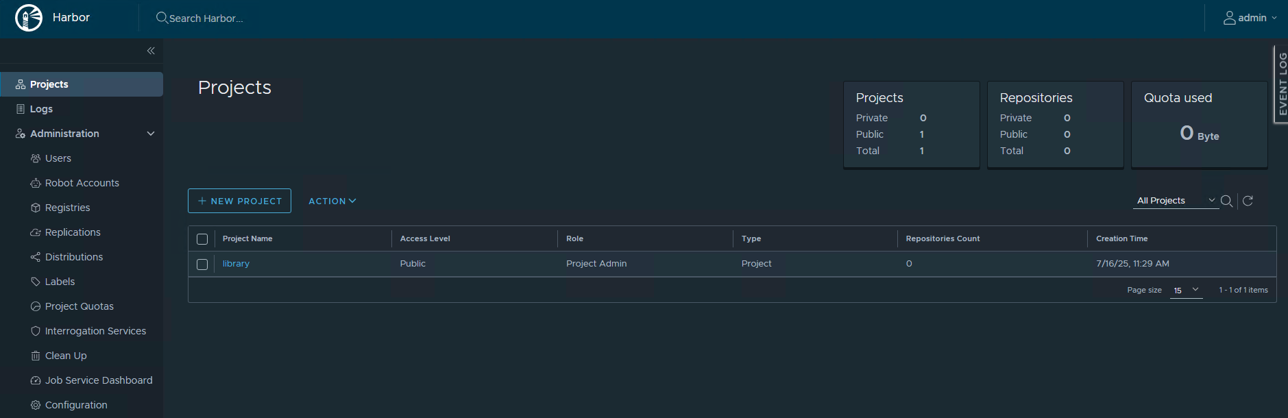The width and height of the screenshot is (1288, 418).
Task: Open the All Projects filter dropdown
Action: point(1175,201)
